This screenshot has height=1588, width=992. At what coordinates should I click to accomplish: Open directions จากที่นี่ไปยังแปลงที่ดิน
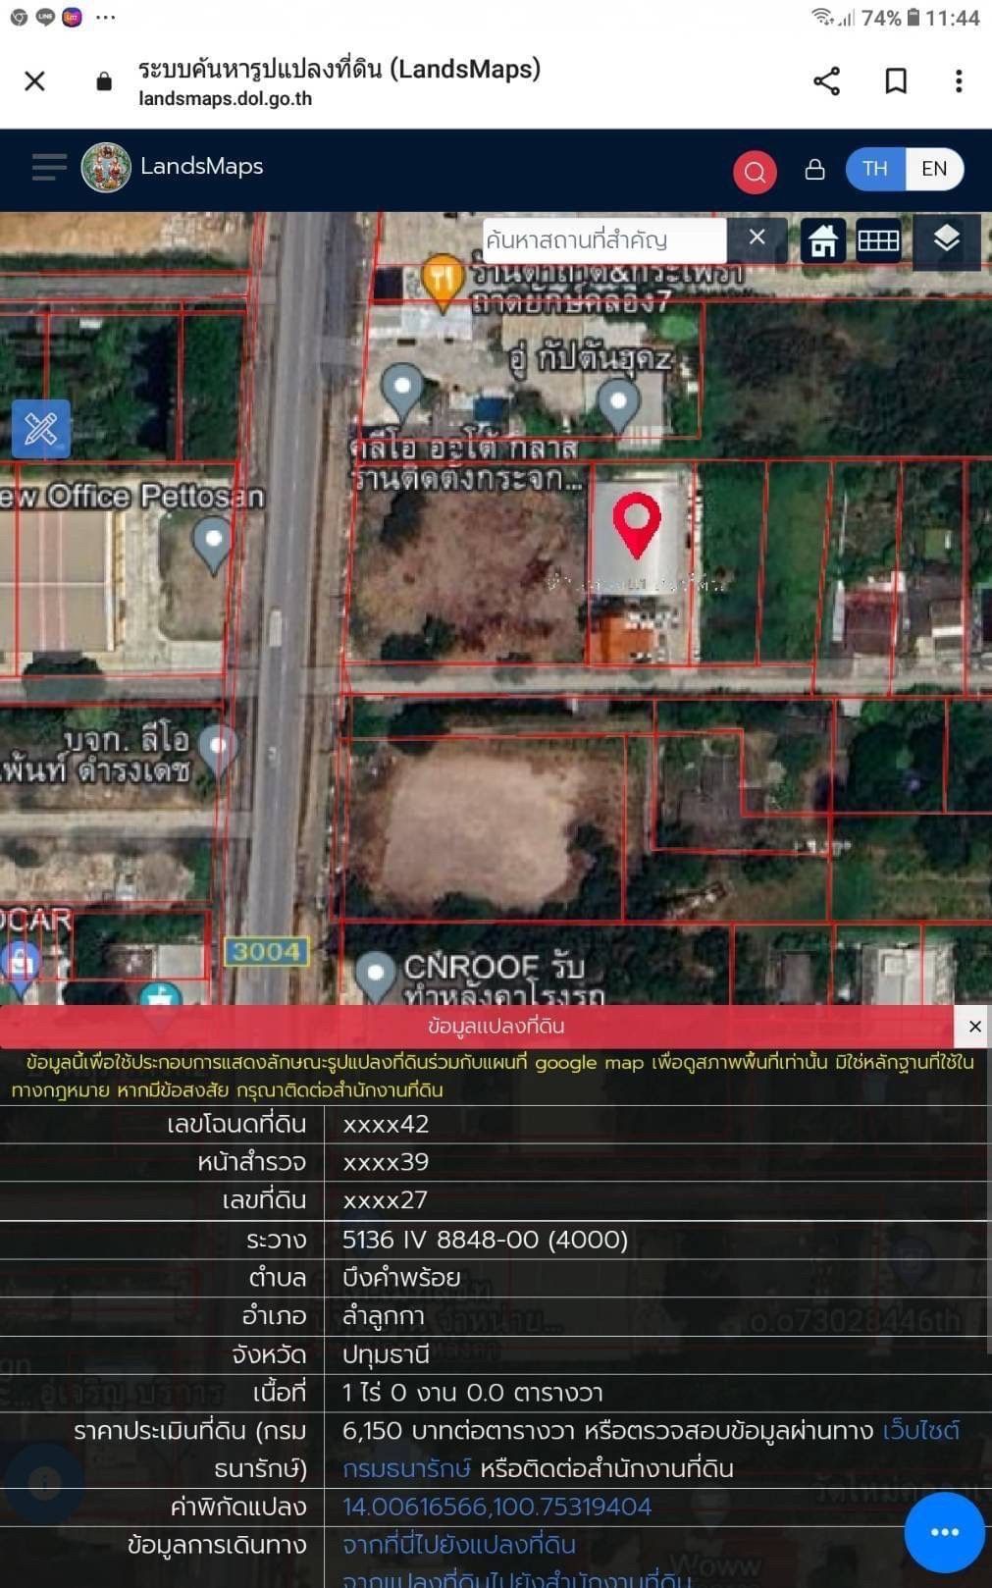coord(458,1545)
